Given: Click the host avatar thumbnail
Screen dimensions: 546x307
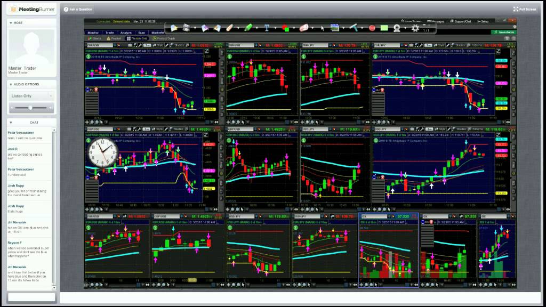Looking at the screenshot, I should [31, 46].
